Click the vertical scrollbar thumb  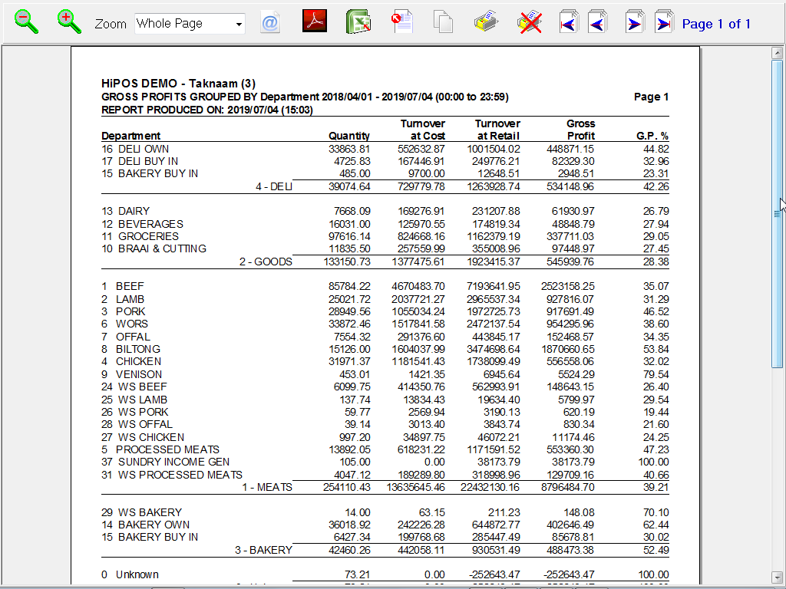coord(777,215)
